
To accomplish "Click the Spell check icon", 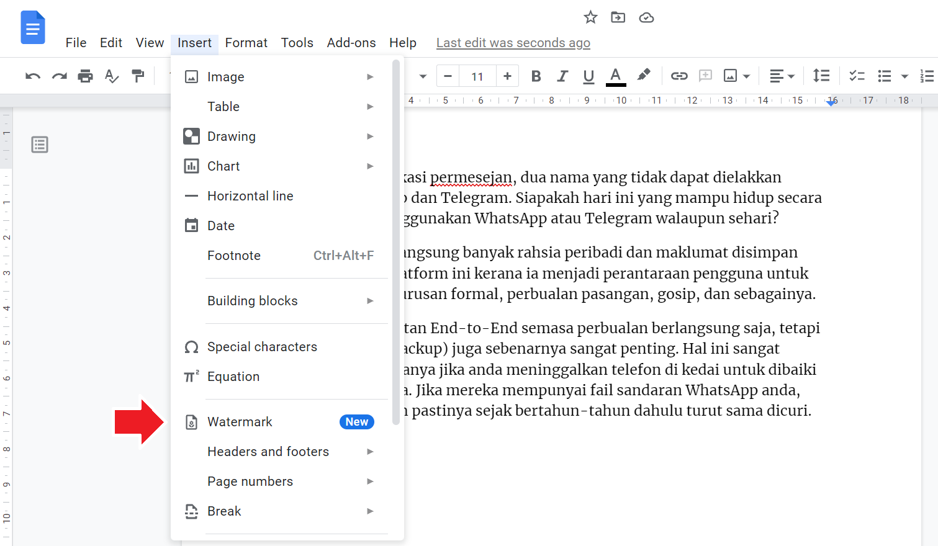I will tap(111, 76).
